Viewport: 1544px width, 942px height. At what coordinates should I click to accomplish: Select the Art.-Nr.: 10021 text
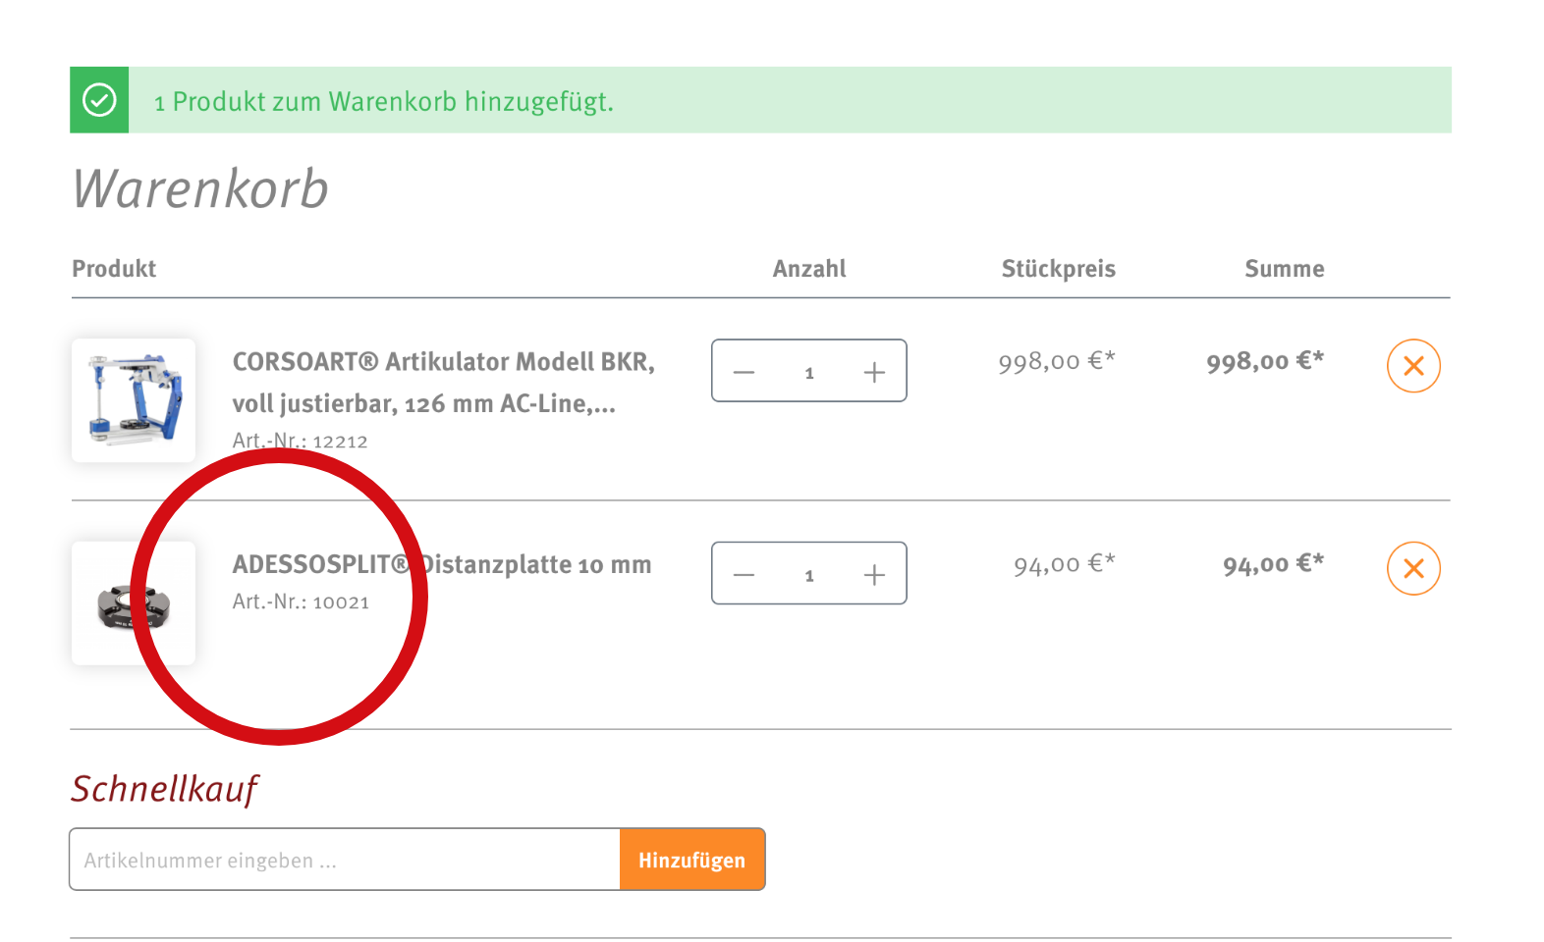(301, 602)
